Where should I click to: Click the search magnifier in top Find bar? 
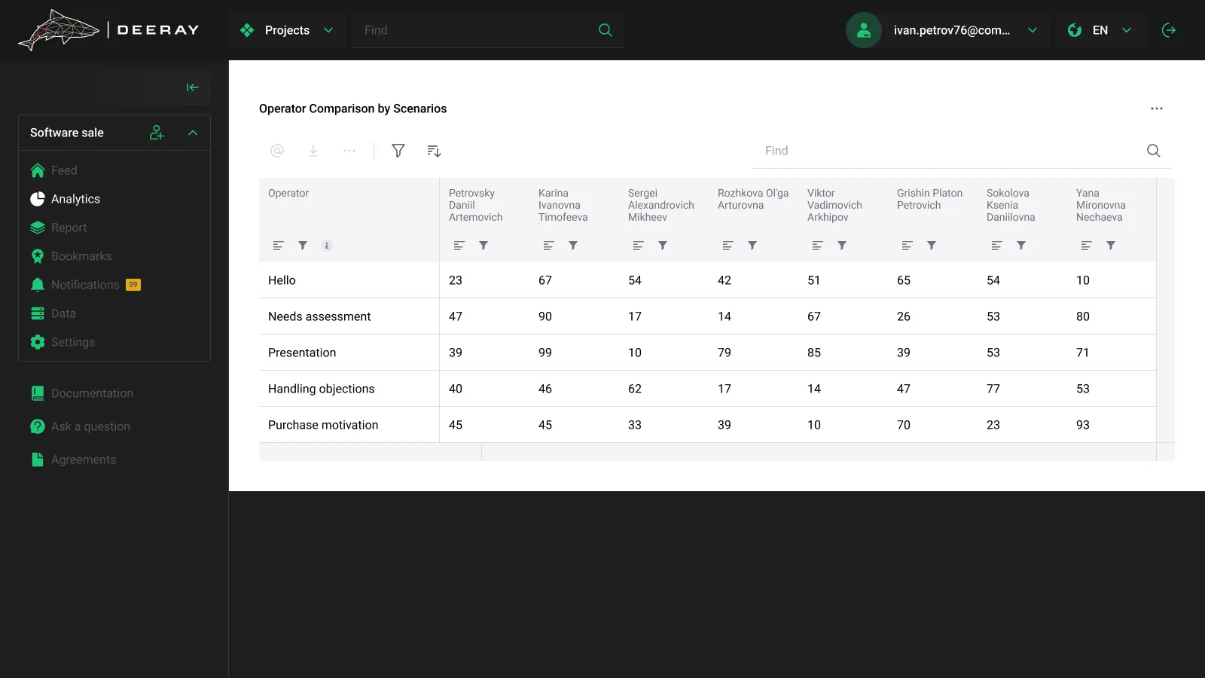606,30
